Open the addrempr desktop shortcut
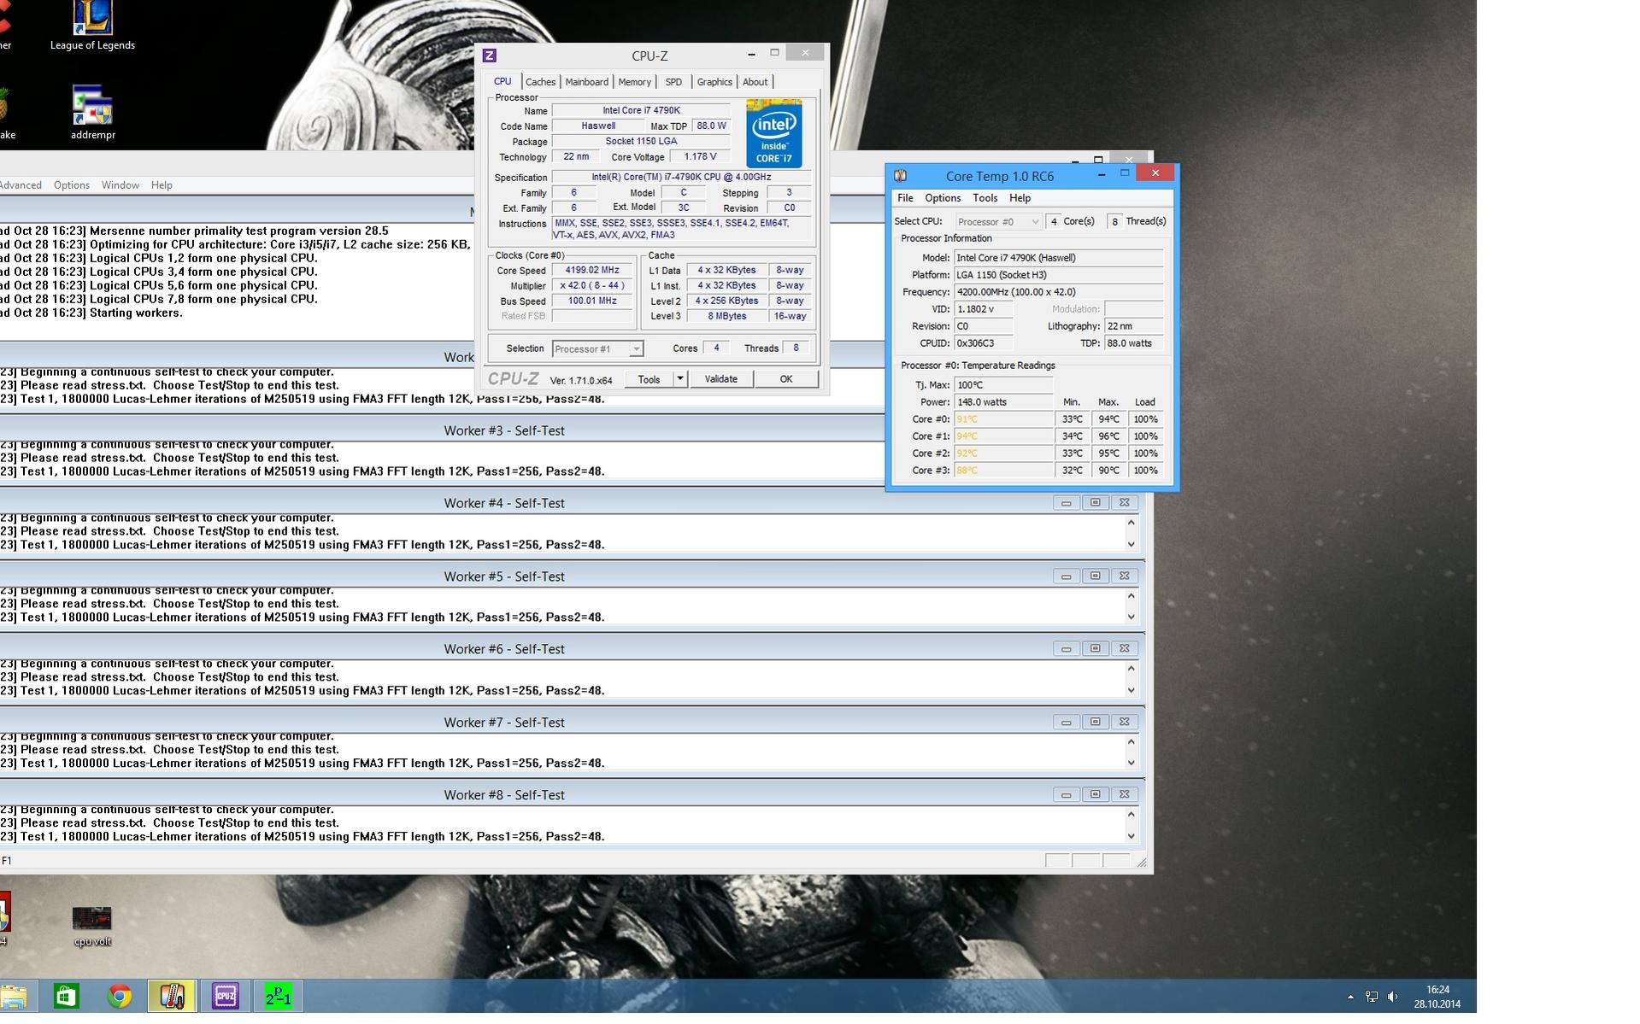The width and height of the screenshot is (1640, 1024). [x=92, y=112]
